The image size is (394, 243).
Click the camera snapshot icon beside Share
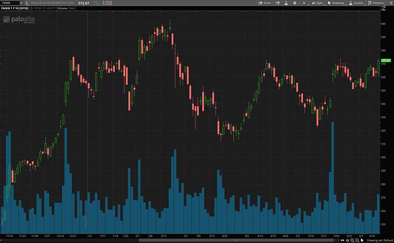(277, 3)
